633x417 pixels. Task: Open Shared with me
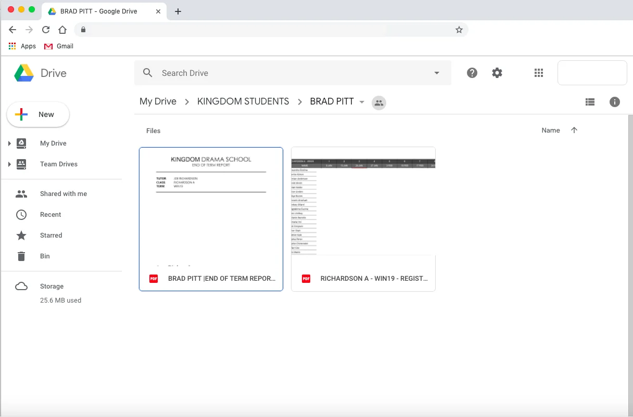pos(64,194)
